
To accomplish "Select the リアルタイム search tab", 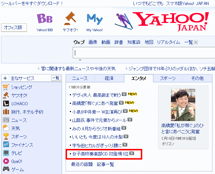I will [168, 42].
